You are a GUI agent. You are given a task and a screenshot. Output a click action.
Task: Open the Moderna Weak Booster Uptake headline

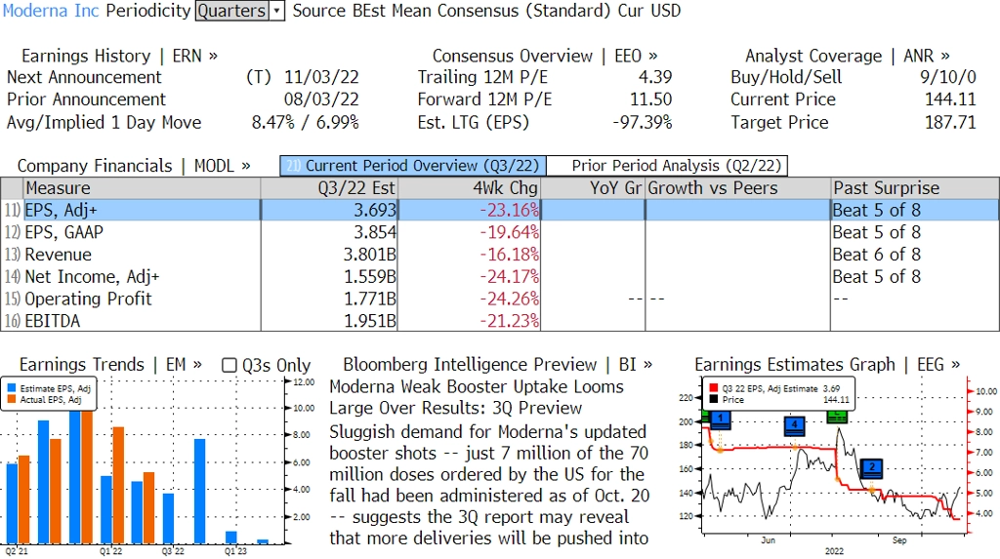[476, 398]
